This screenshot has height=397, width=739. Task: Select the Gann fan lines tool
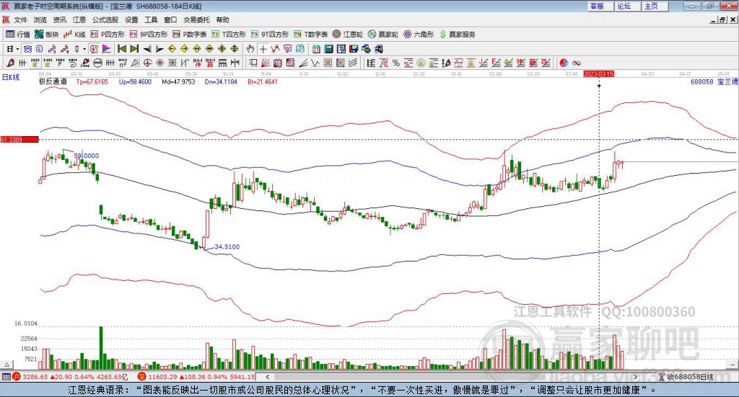(266, 63)
